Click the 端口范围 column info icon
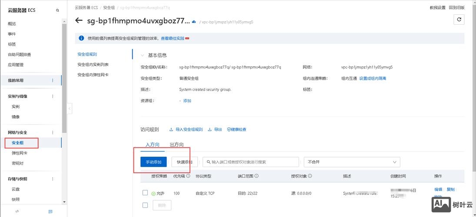The height and width of the screenshot is (217, 476). point(256,176)
